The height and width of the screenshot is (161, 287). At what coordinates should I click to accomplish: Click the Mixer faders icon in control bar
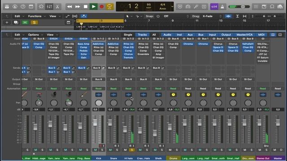tap(49, 7)
